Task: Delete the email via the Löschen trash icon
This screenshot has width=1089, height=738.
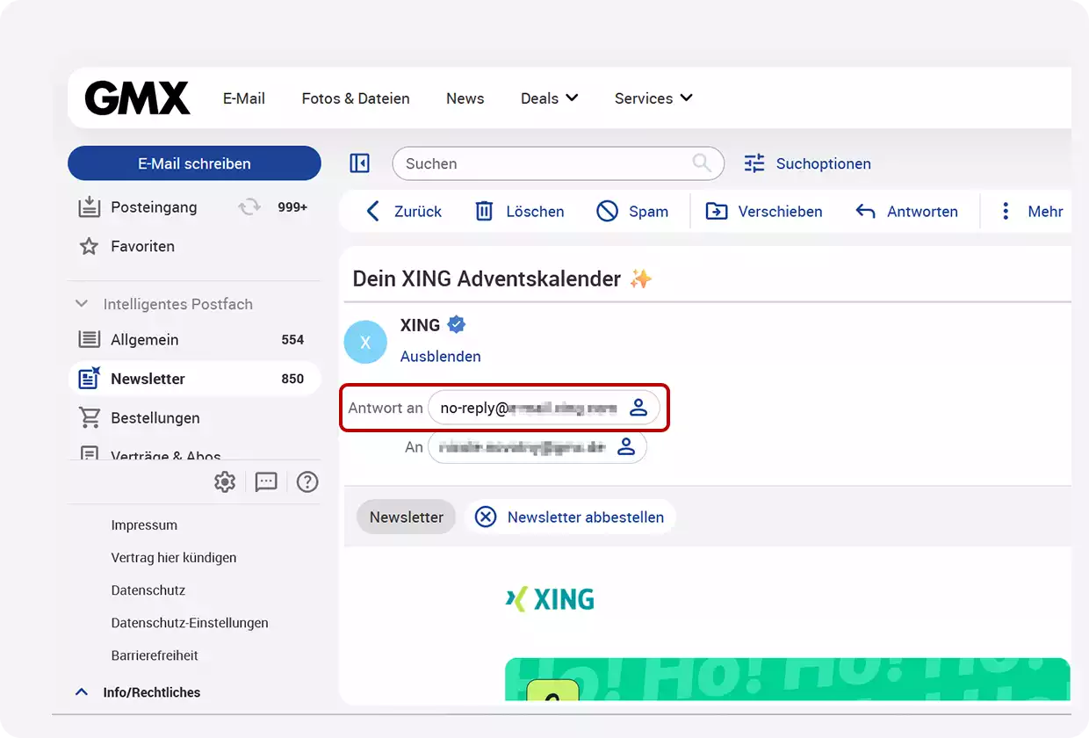Action: click(485, 211)
